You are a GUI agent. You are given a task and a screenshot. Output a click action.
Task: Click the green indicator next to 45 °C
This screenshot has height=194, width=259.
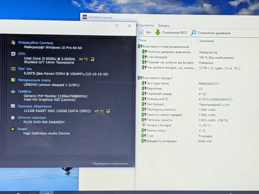(108, 111)
